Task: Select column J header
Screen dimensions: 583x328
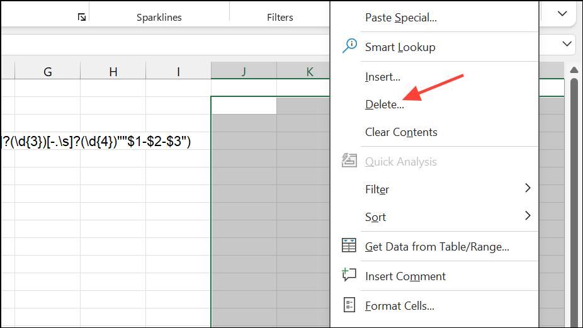Action: 244,72
